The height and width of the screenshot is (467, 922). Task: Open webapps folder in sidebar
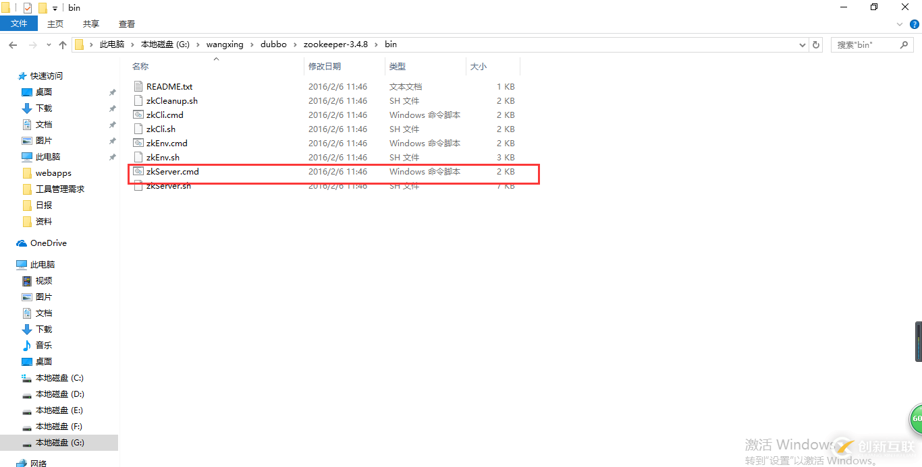(53, 173)
